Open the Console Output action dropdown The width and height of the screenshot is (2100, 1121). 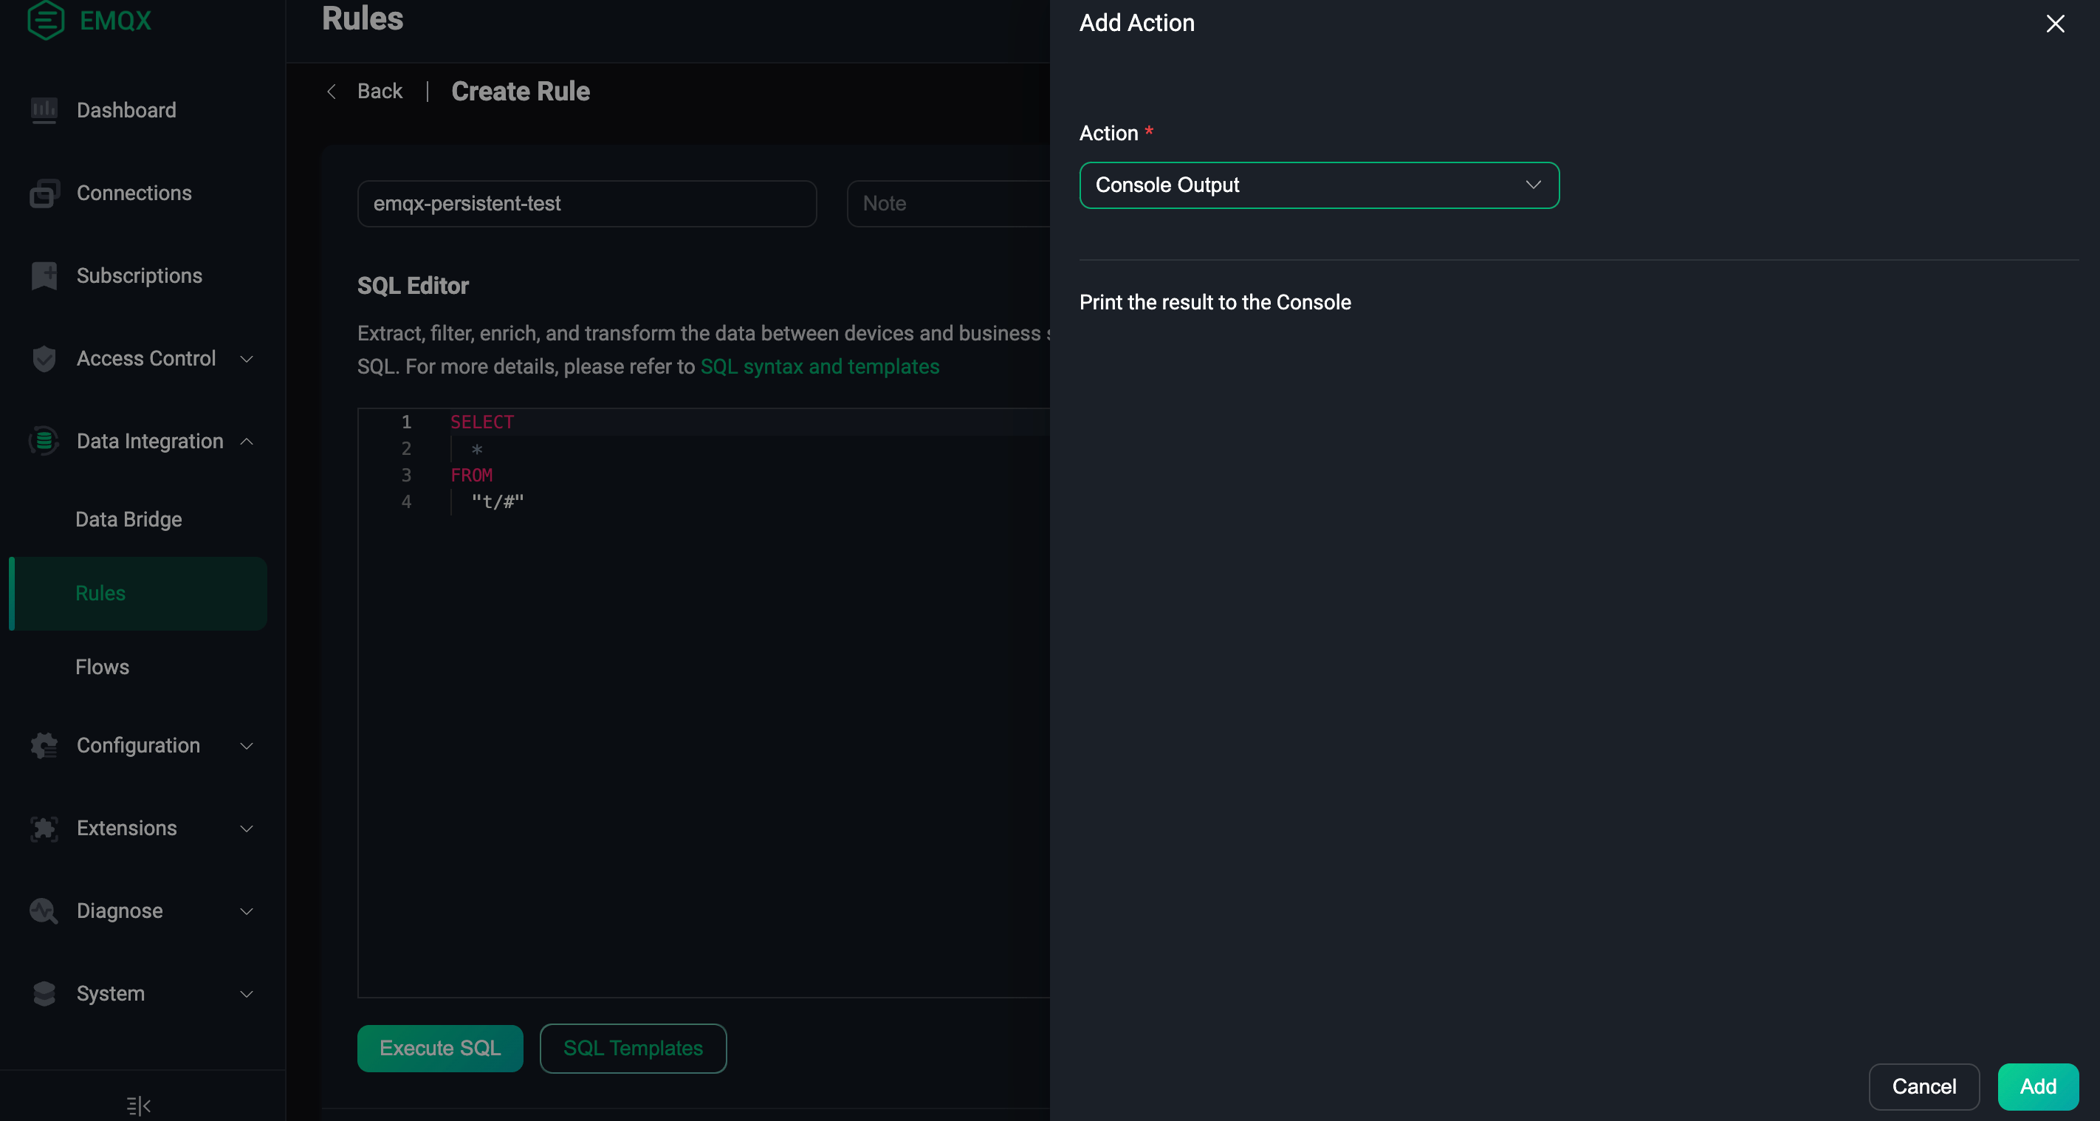[x=1318, y=185]
